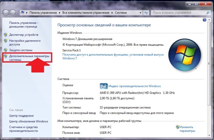Maximize the Система window

pyautogui.click(x=196, y=4)
